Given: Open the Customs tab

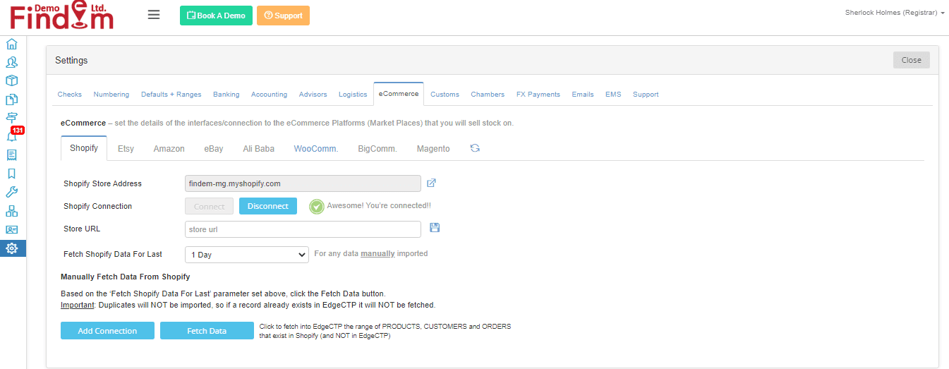Looking at the screenshot, I should (x=445, y=95).
